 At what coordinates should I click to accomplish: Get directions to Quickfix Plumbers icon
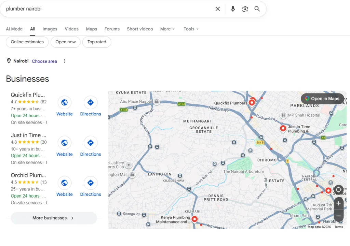coord(90,102)
